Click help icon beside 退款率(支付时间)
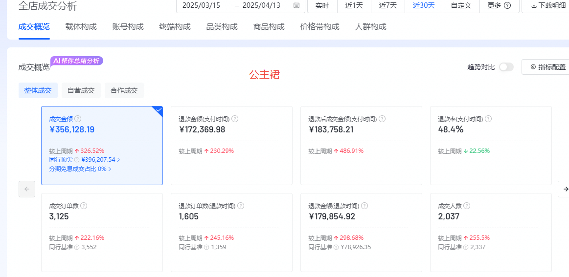The height and width of the screenshot is (277, 569). coord(488,119)
